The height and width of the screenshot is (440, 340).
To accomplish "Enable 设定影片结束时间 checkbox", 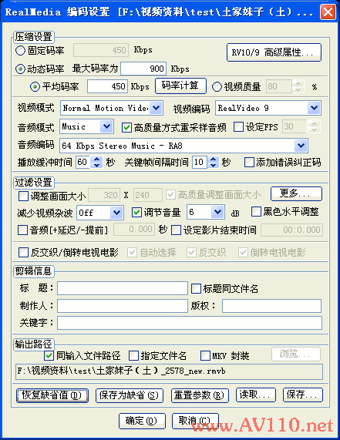I will [176, 230].
